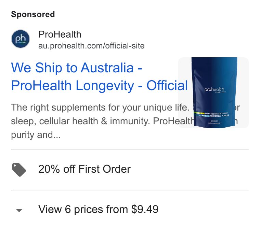
Task: Select the ProHealth advertiser name
Action: tap(60, 34)
